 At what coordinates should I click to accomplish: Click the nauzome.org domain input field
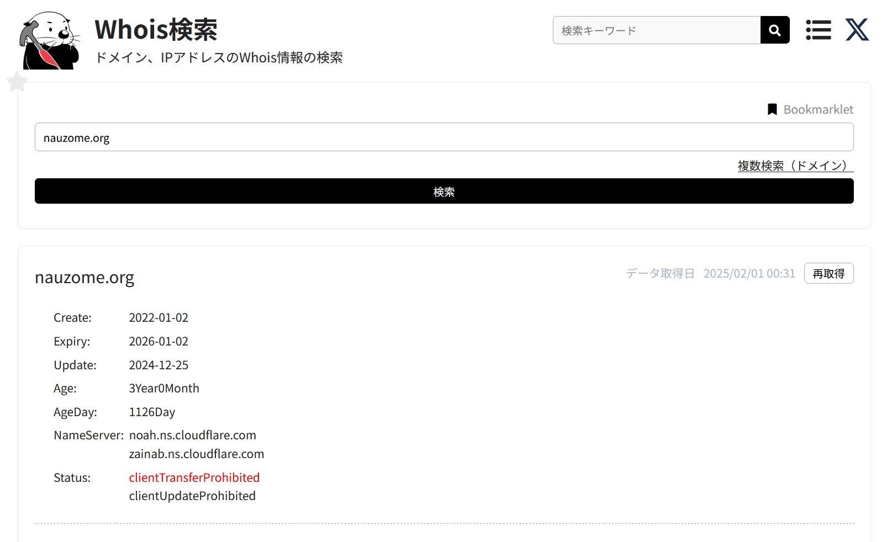tap(443, 137)
